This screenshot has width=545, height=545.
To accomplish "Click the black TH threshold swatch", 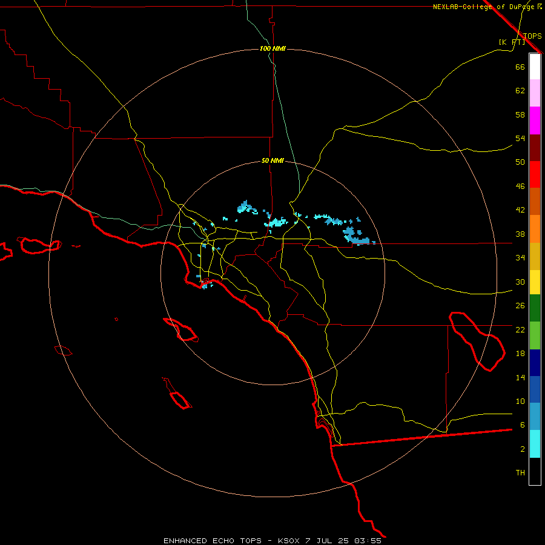I will pyautogui.click(x=535, y=471).
